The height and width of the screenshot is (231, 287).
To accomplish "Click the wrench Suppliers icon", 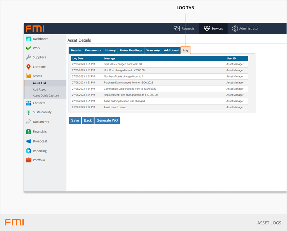I will pos(29,57).
